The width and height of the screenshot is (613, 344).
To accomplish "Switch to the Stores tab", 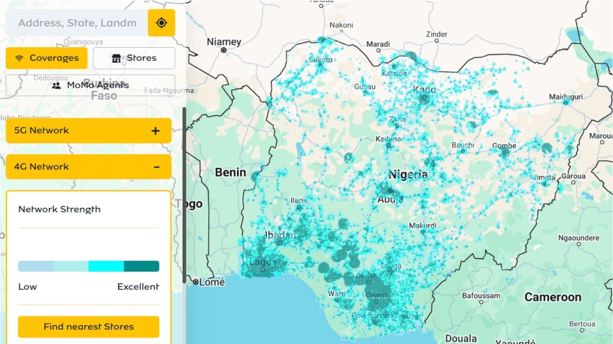I will (133, 58).
